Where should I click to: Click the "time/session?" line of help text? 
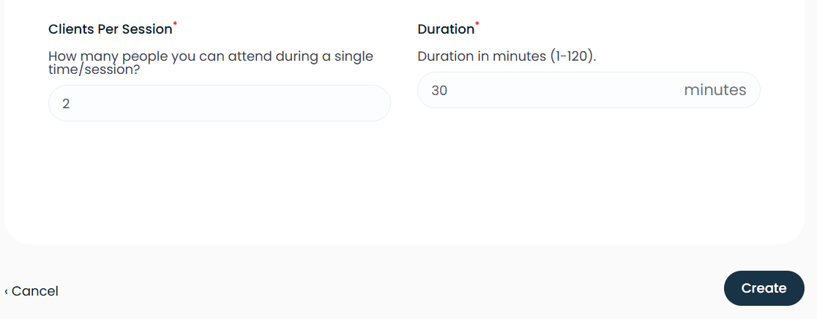94,70
